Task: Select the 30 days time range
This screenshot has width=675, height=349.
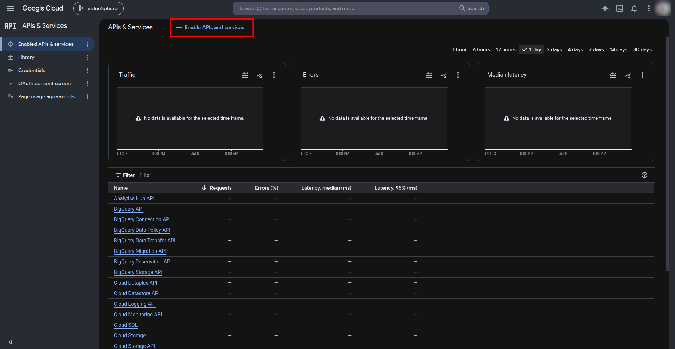Action: click(x=642, y=49)
